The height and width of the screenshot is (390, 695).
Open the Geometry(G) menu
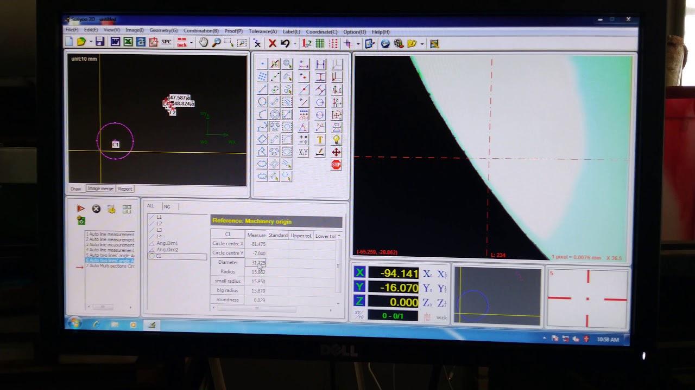coord(163,31)
